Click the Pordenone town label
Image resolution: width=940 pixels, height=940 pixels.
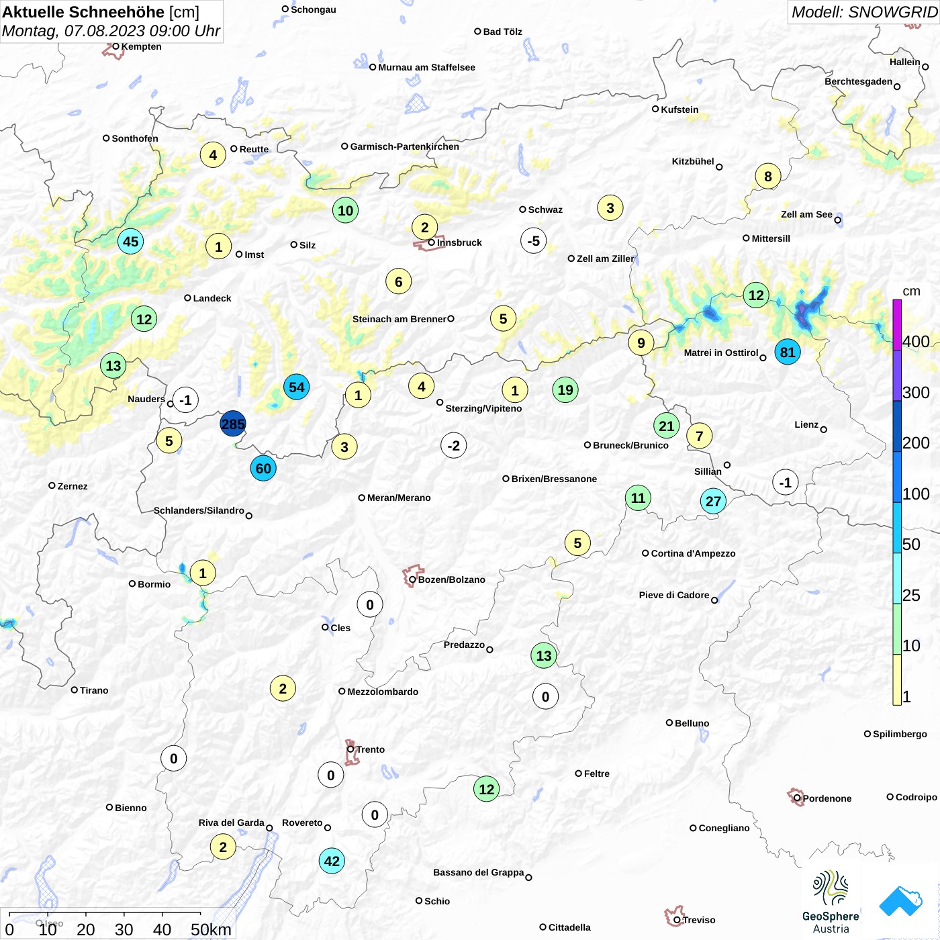click(x=827, y=798)
